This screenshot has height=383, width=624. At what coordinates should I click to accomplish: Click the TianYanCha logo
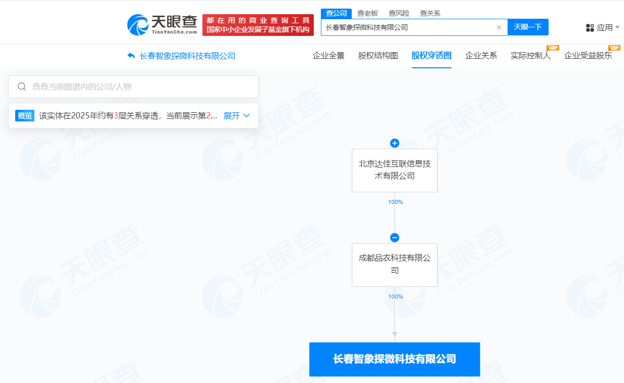[162, 24]
